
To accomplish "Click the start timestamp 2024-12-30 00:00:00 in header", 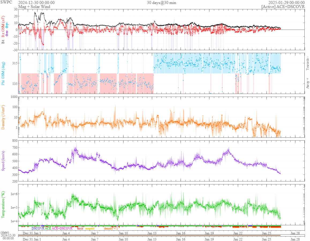I will [36, 3].
